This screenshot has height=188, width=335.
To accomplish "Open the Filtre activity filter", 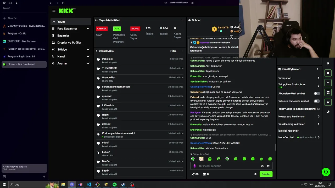I will (173, 51).
